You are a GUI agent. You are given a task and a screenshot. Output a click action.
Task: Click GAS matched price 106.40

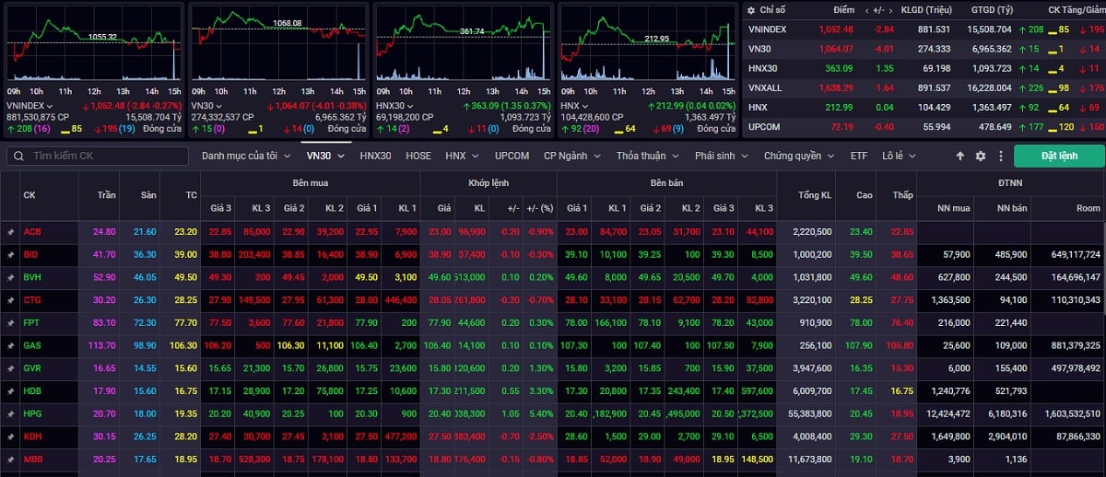coord(439,344)
